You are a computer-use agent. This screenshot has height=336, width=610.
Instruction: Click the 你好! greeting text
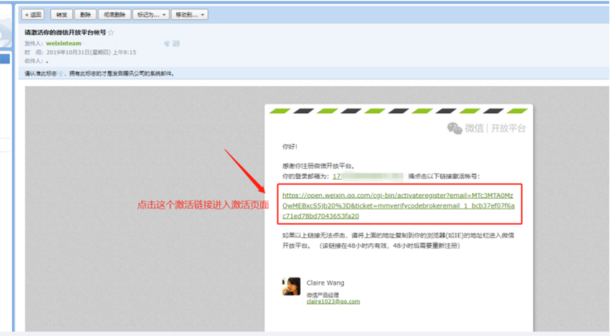[290, 147]
